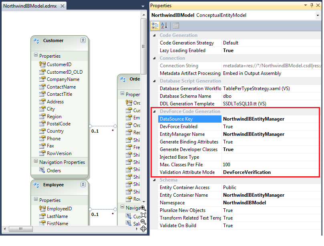Click the Zoom to 100% icon on designer
Image resolution: width=324 pixels, height=246 pixels.
pyautogui.click(x=143, y=215)
